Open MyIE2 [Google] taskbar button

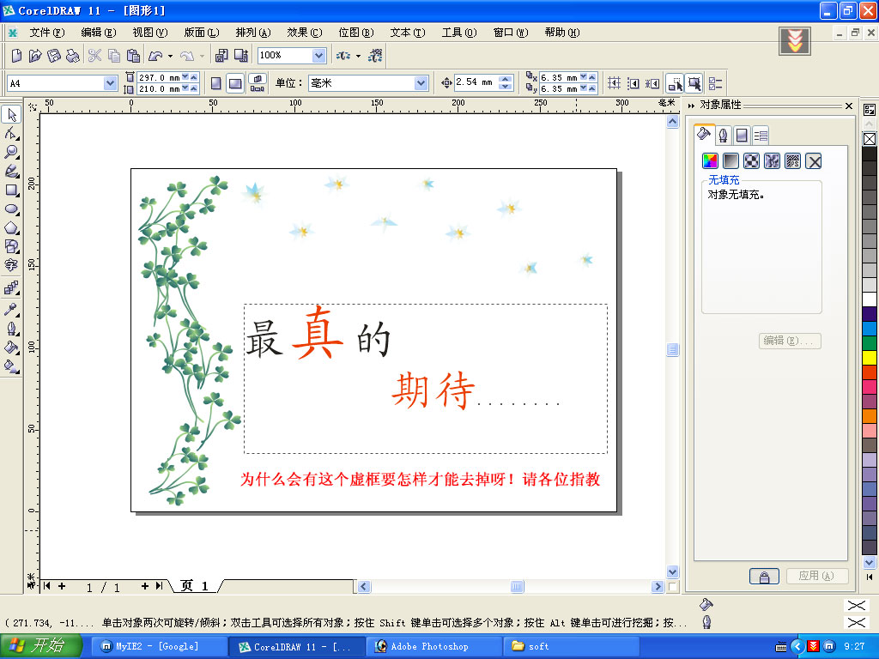159,647
